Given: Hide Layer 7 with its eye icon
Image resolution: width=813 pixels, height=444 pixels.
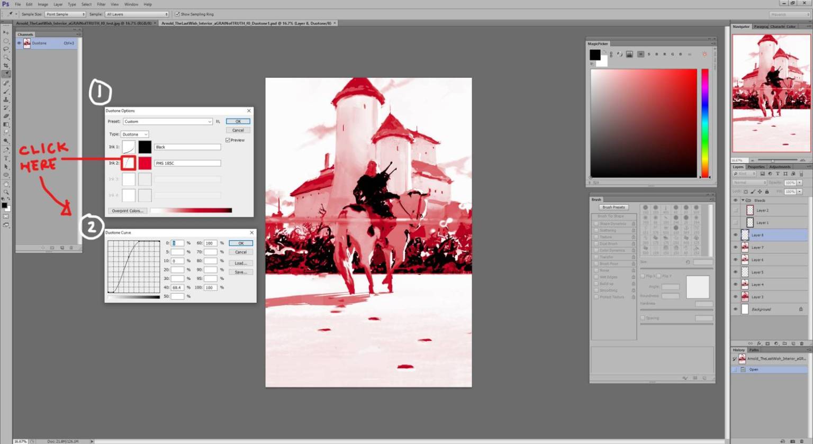Looking at the screenshot, I should click(735, 247).
